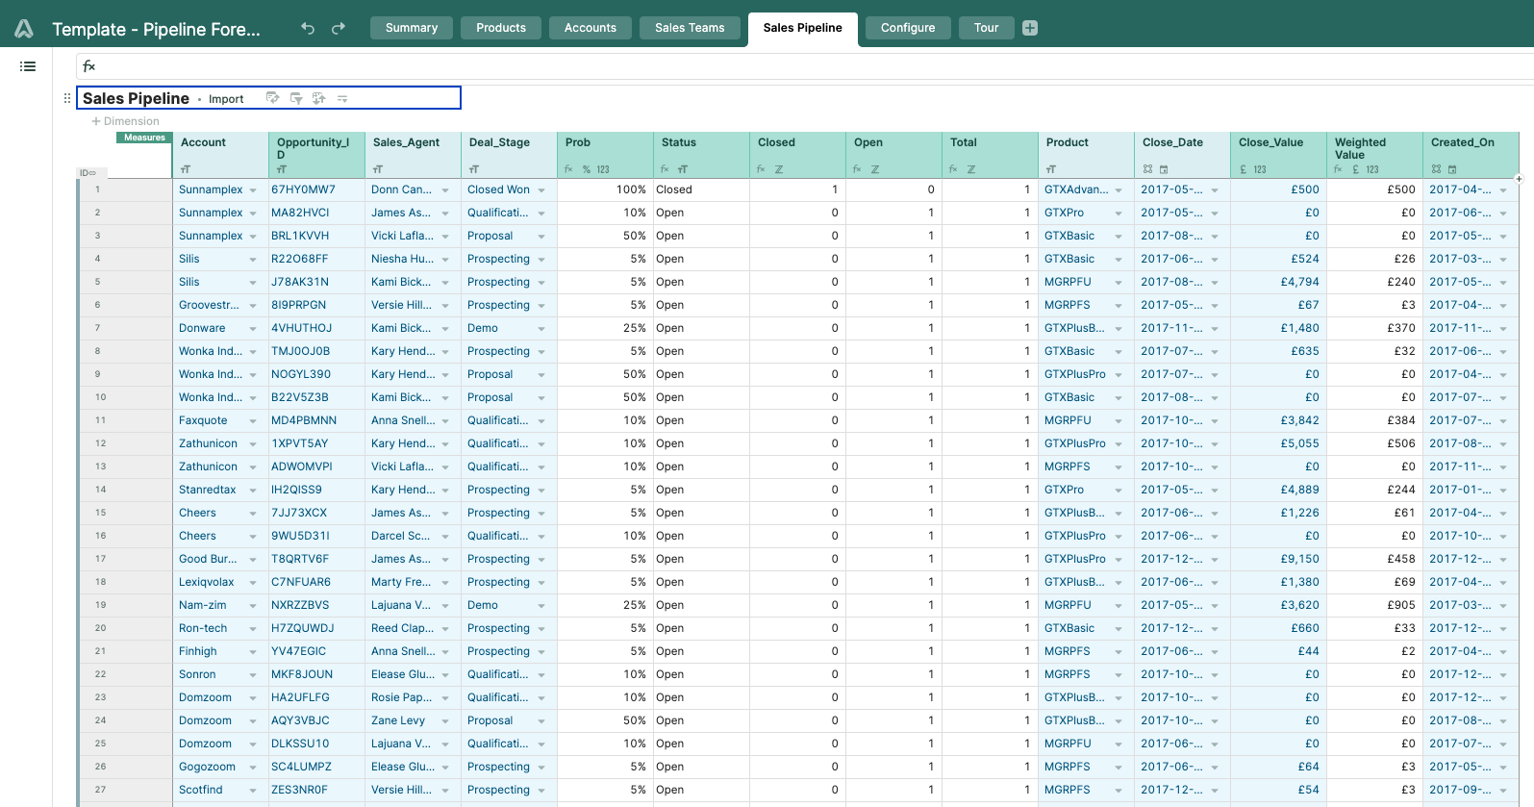Click the integer type icon under Closed
Viewport: 1534px width, 807px height.
tap(779, 169)
